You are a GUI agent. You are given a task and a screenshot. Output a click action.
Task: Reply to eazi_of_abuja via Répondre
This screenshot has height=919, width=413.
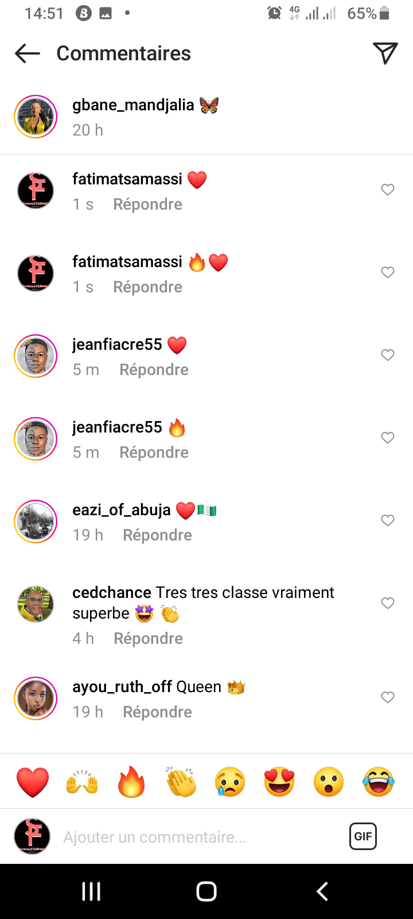pos(157,535)
